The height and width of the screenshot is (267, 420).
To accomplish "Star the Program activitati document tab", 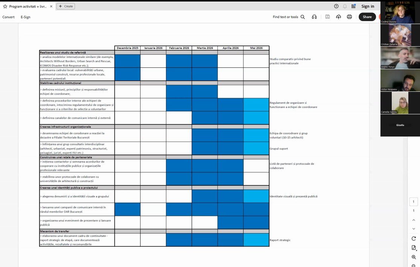I will [x=5, y=6].
